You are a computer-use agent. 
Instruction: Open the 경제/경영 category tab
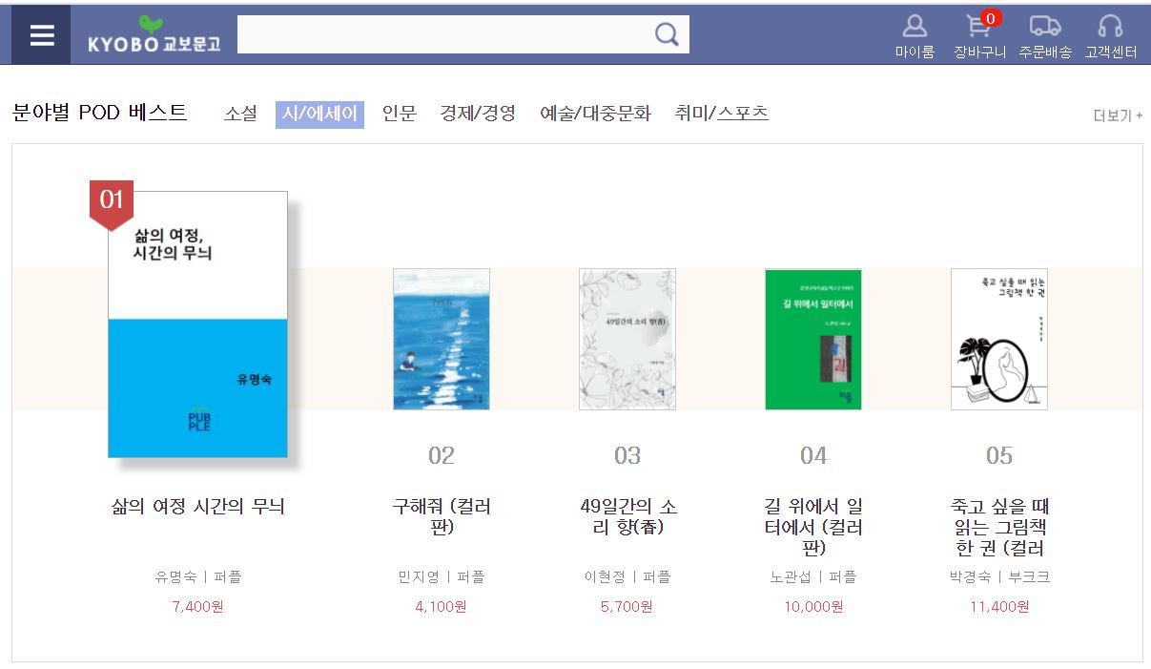click(x=478, y=114)
